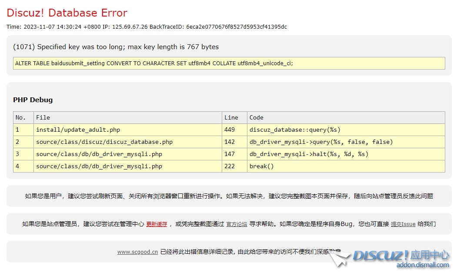The height and width of the screenshot is (276, 457).
Task: Click the row number 2 cell
Action: coord(23,142)
